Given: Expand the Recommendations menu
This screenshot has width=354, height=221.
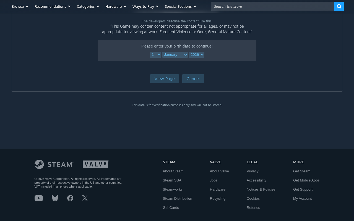Looking at the screenshot, I should coord(53,6).
